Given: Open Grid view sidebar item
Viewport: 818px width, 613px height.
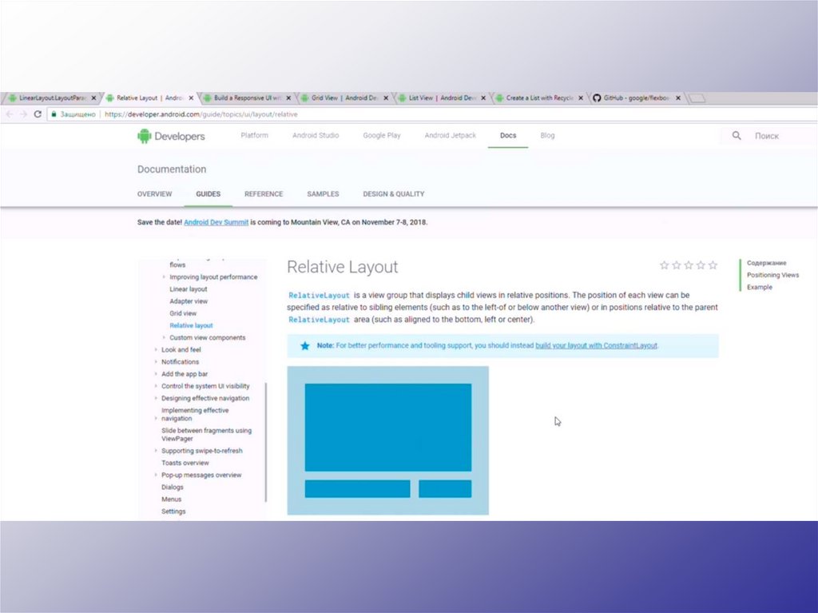Looking at the screenshot, I should [x=183, y=313].
